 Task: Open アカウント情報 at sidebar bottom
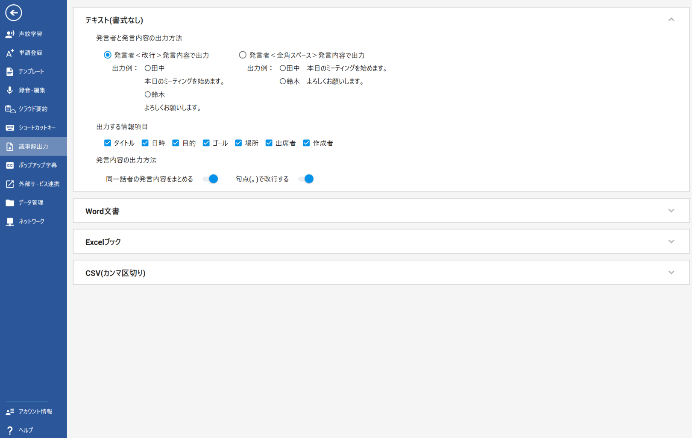[x=35, y=412]
